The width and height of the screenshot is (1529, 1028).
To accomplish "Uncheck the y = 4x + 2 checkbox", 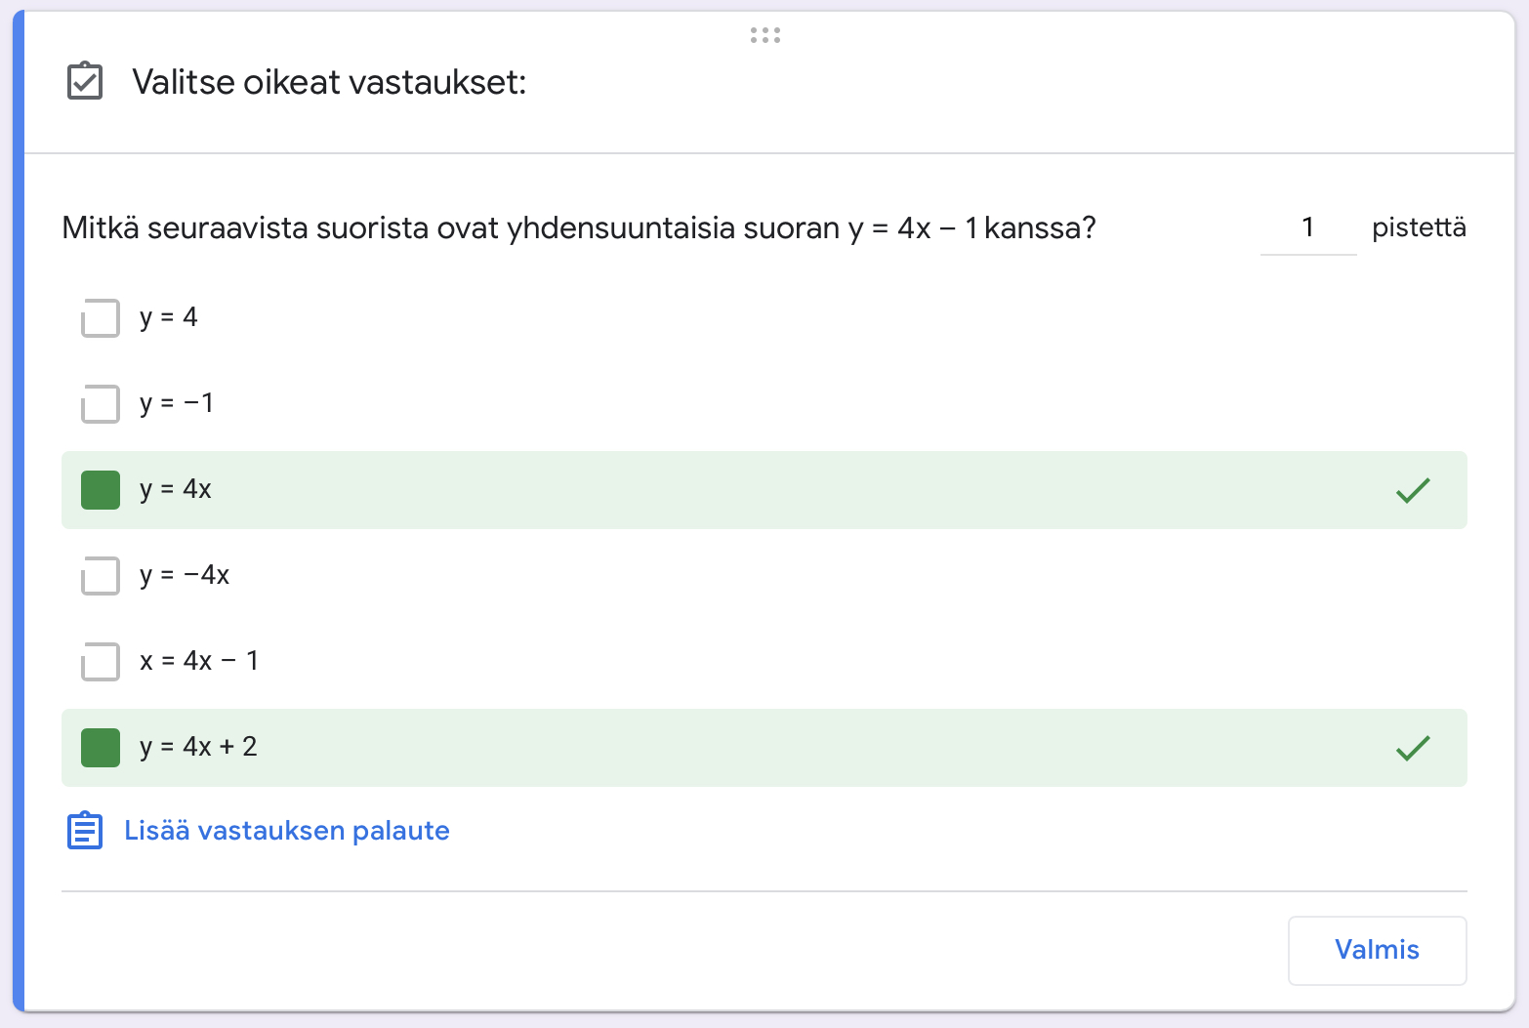I will click(100, 748).
